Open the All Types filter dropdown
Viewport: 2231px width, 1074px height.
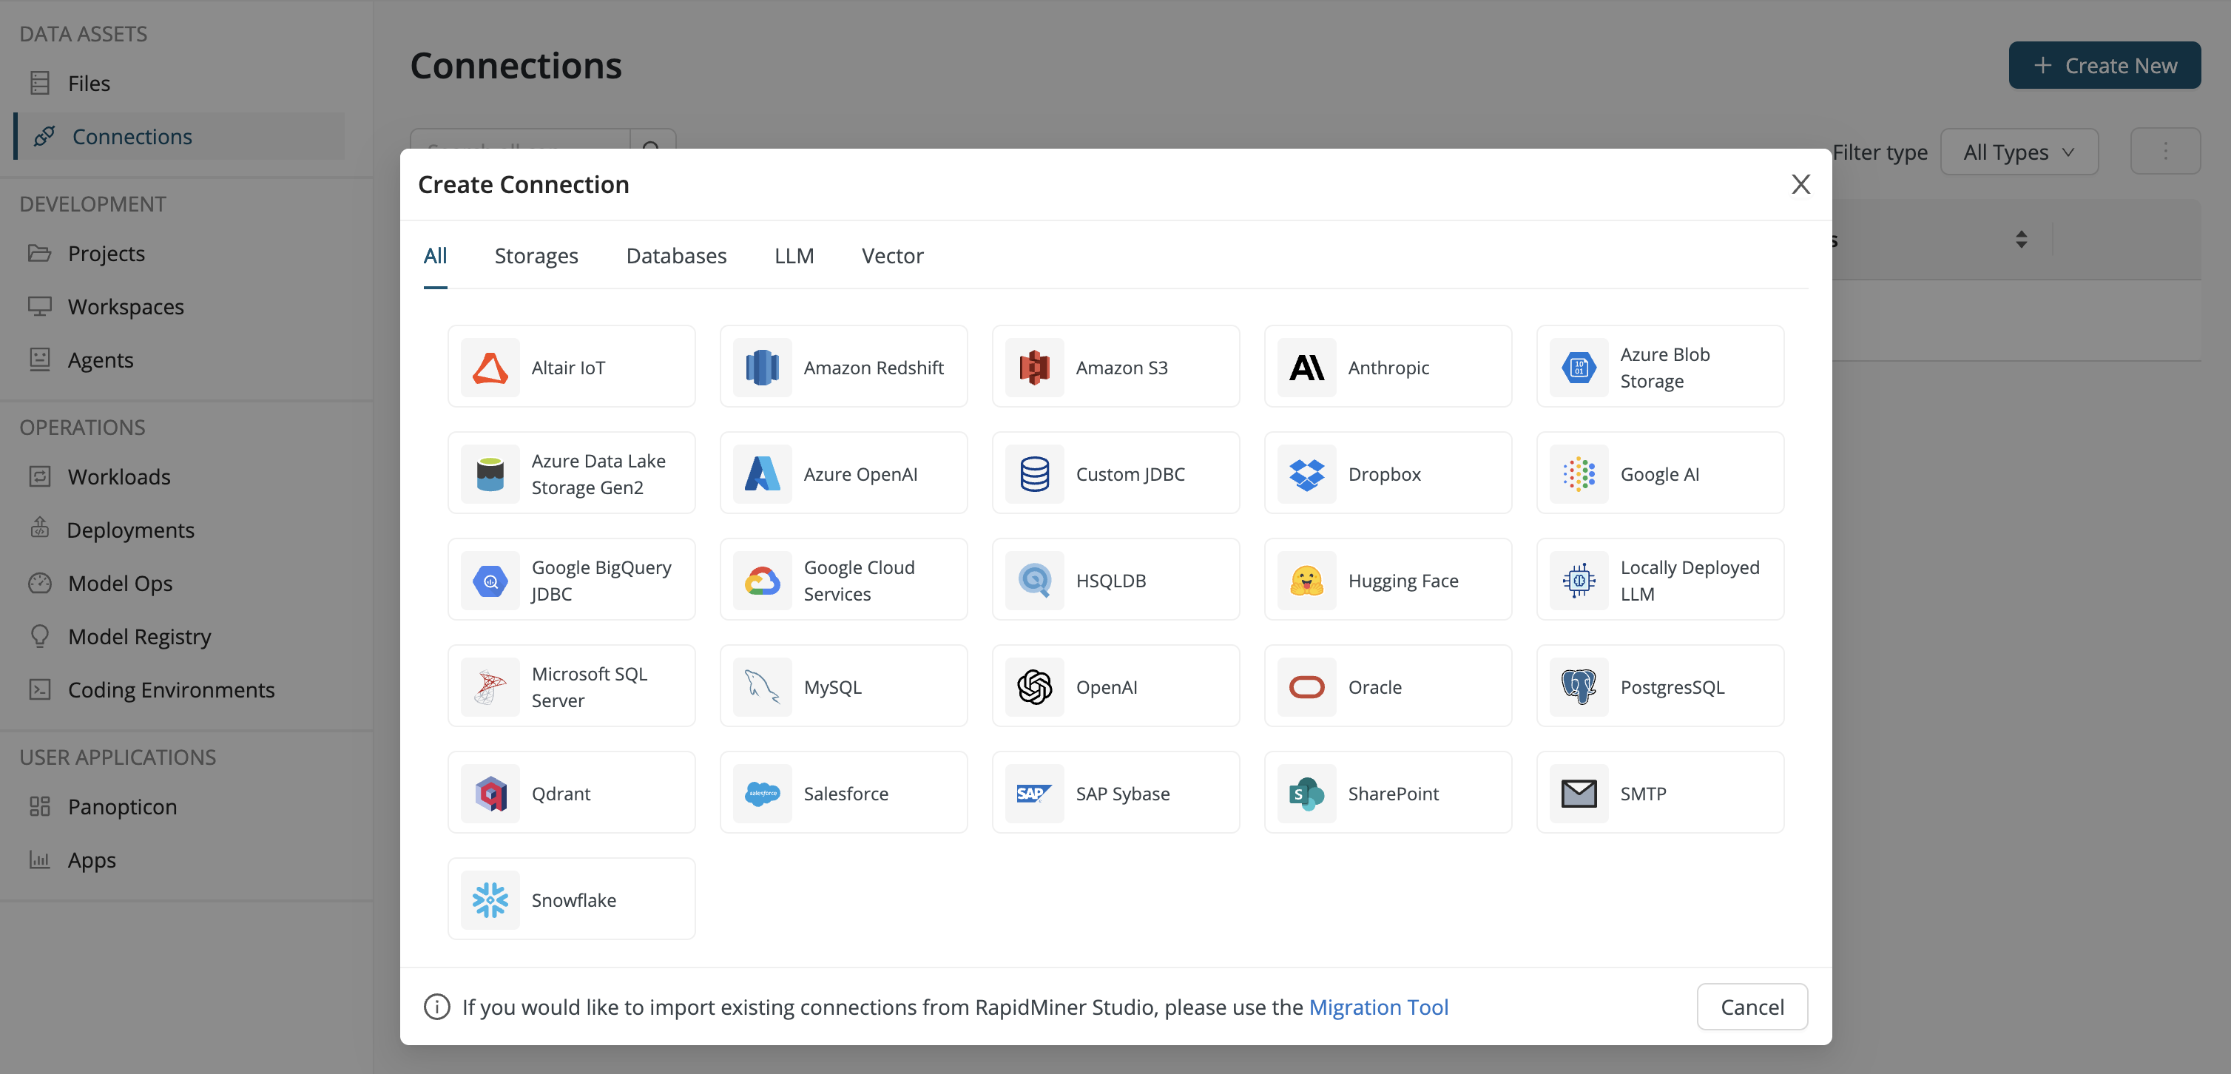[2018, 152]
